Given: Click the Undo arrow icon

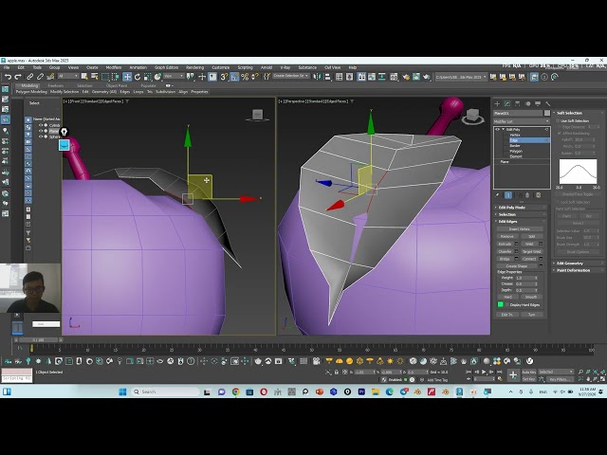Looking at the screenshot, I should (8, 77).
